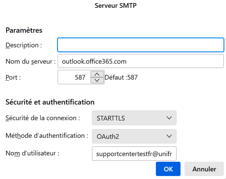Increase the port number with up arrow
This screenshot has height=179, width=226.
(97, 74)
